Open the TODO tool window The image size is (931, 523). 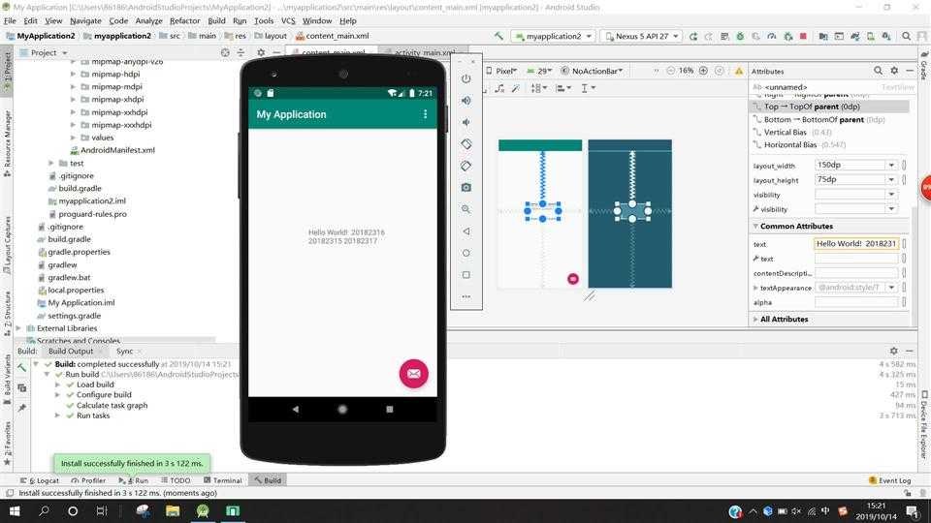[176, 480]
